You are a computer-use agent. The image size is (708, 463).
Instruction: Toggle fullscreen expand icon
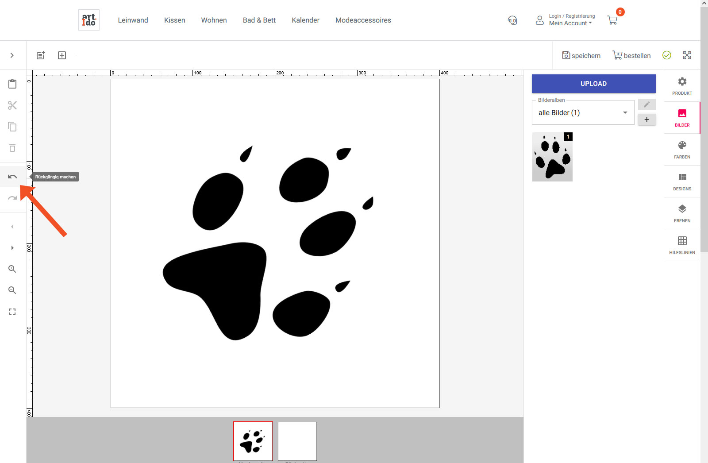pyautogui.click(x=687, y=55)
